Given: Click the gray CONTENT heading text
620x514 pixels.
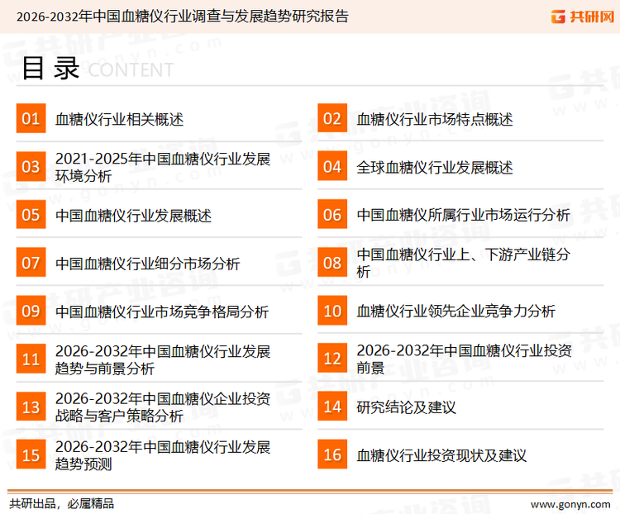Looking at the screenshot, I should pyautogui.click(x=131, y=70).
